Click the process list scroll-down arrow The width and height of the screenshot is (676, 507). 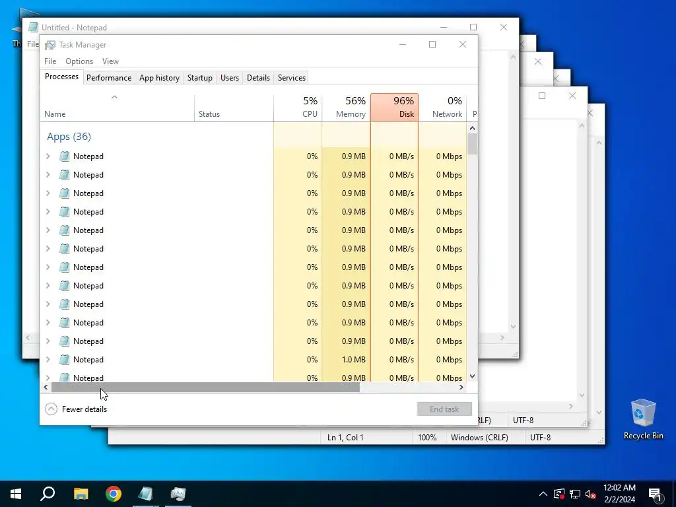coord(473,376)
